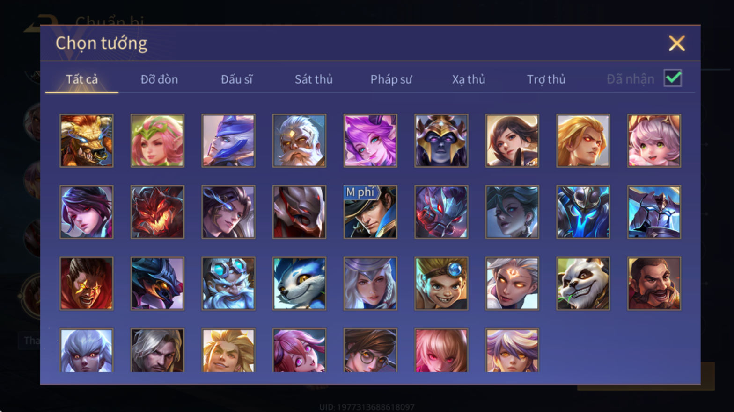Image resolution: width=734 pixels, height=412 pixels.
Task: Open the Đấu sĩ tab
Action: pyautogui.click(x=236, y=79)
